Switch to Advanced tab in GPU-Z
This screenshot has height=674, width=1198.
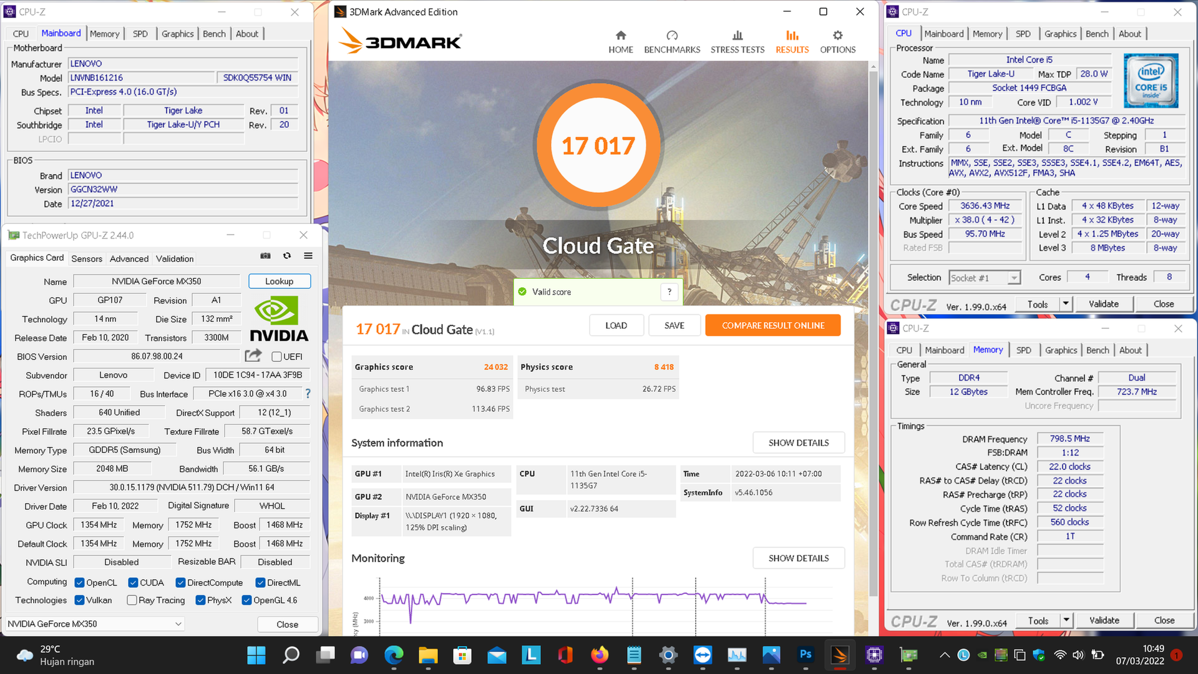click(x=129, y=258)
